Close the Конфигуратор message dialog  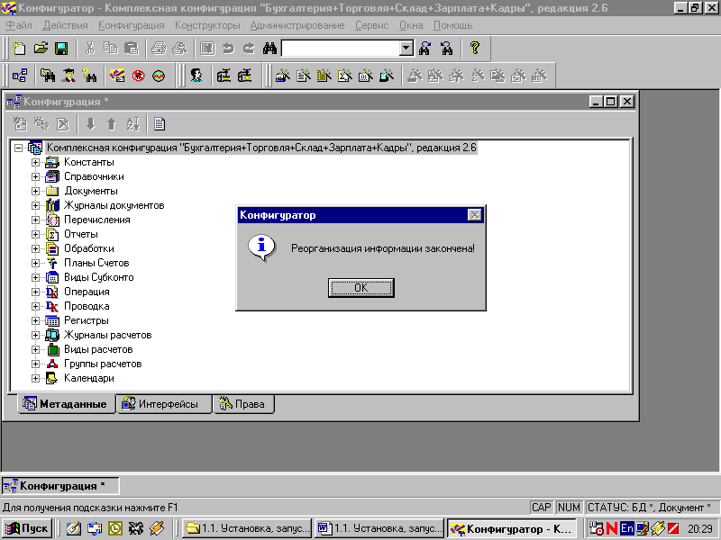pyautogui.click(x=474, y=215)
